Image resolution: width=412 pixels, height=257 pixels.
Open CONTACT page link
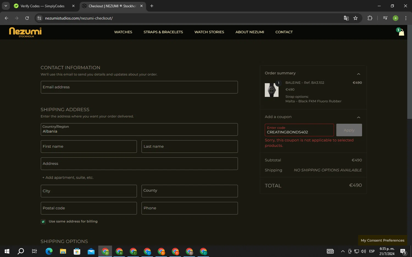(x=284, y=32)
